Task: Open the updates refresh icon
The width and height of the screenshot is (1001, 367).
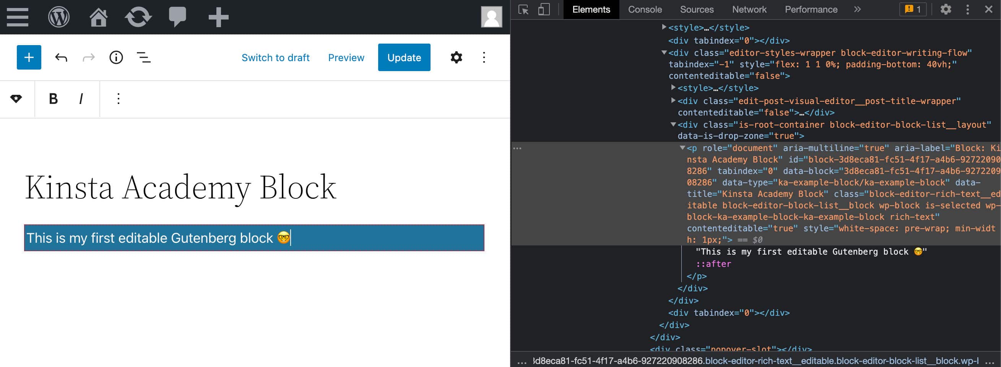Action: (x=138, y=17)
